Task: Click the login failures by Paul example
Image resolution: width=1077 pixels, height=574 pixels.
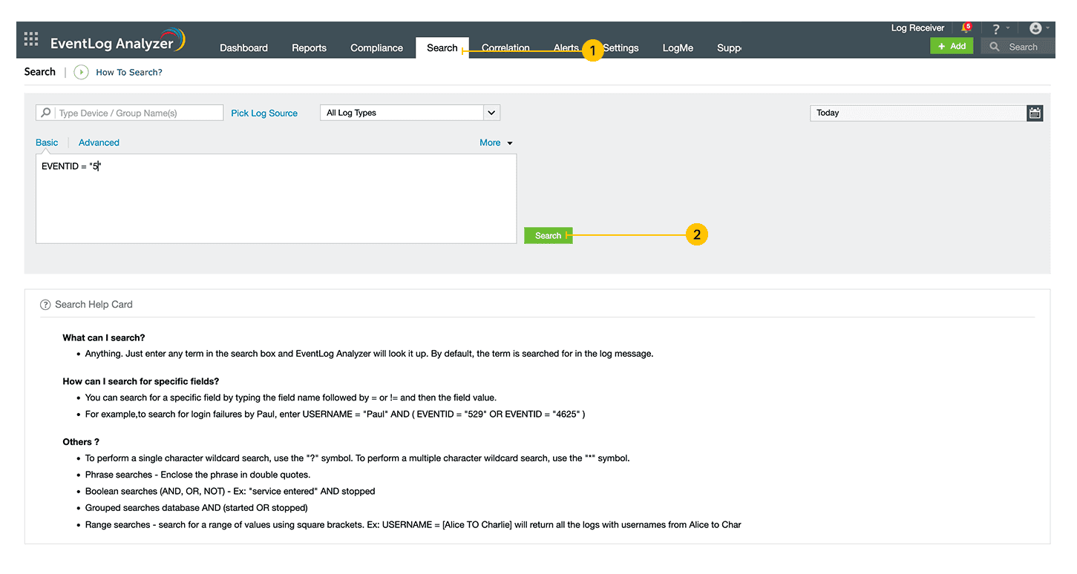Action: pyautogui.click(x=335, y=414)
